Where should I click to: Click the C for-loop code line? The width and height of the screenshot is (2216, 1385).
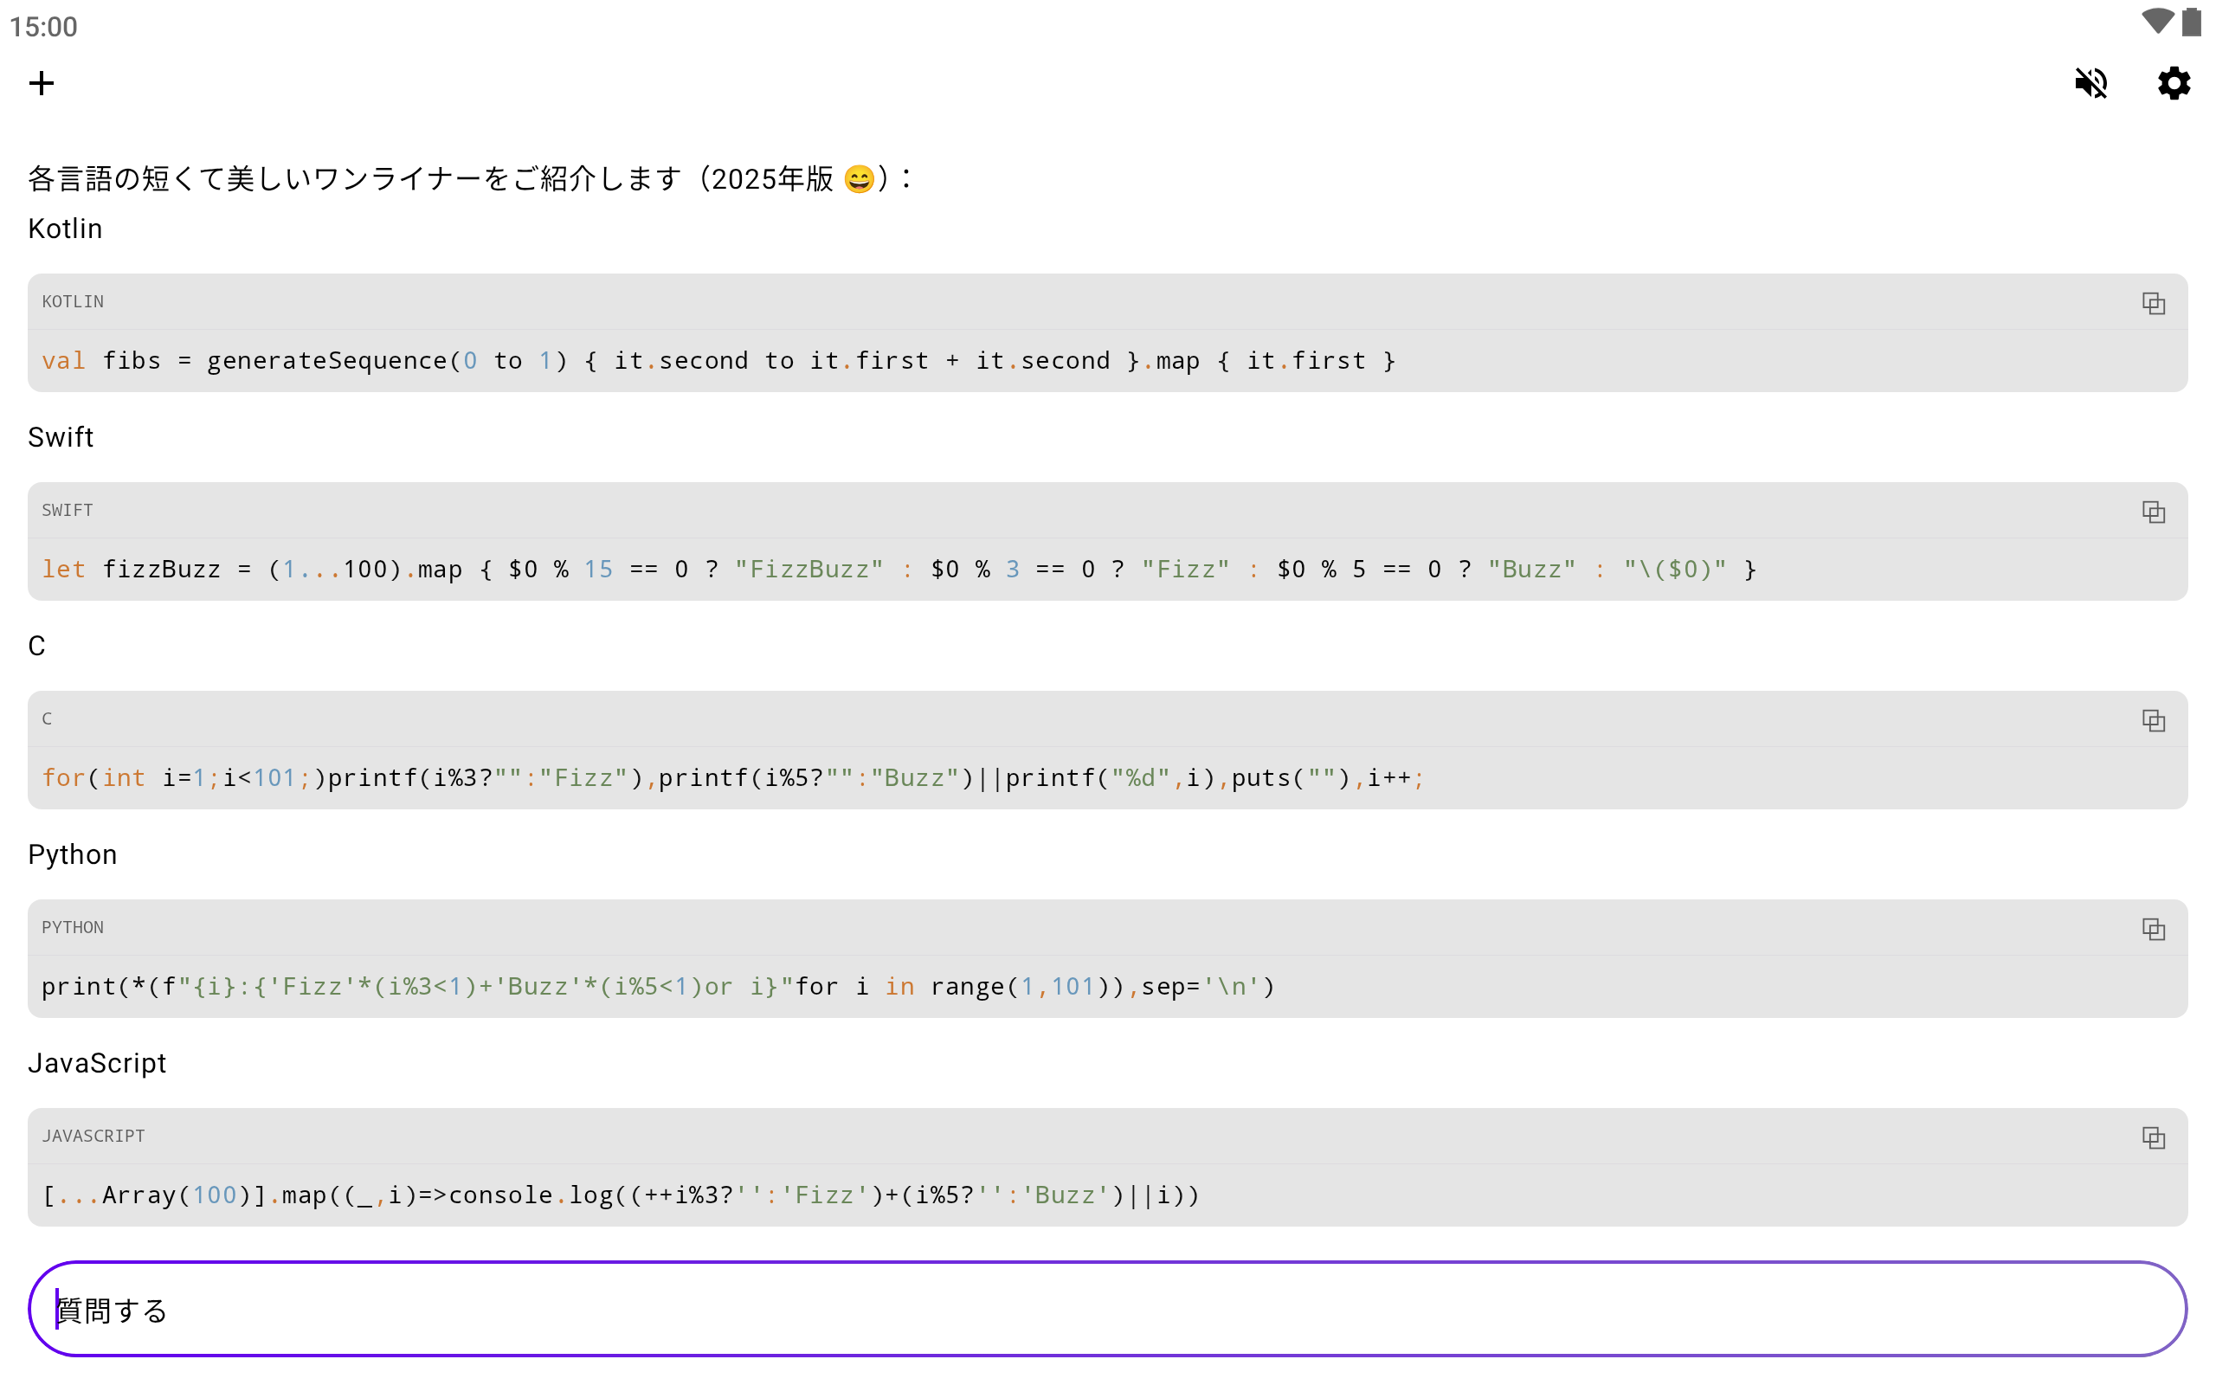coord(732,778)
